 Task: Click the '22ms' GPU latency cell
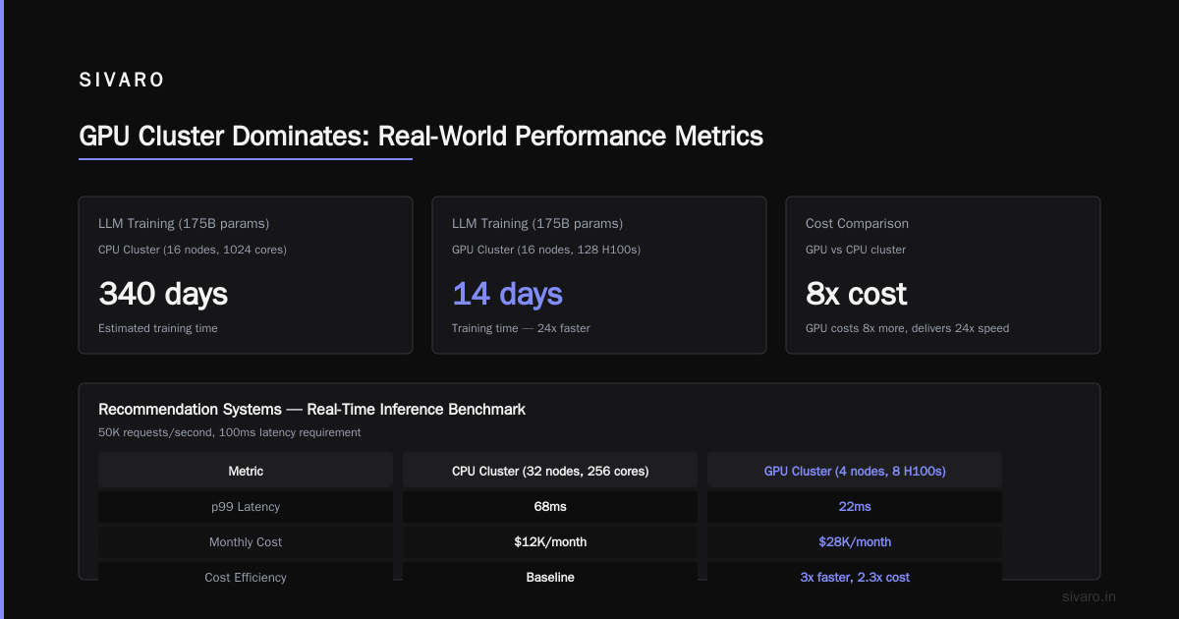(x=855, y=506)
